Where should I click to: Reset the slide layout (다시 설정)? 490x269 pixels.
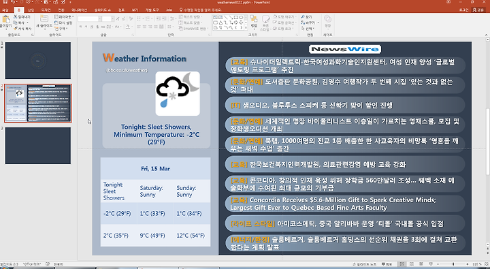point(63,22)
